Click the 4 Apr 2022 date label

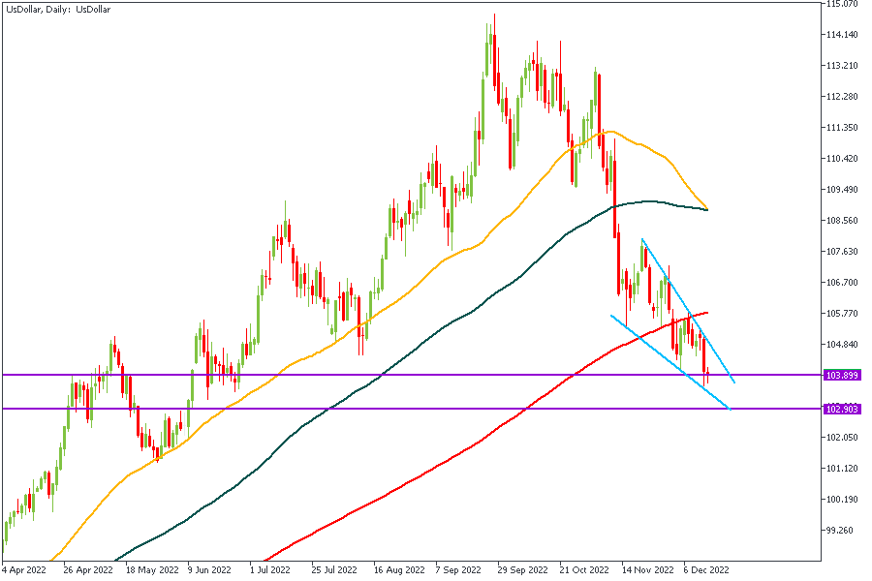click(23, 570)
